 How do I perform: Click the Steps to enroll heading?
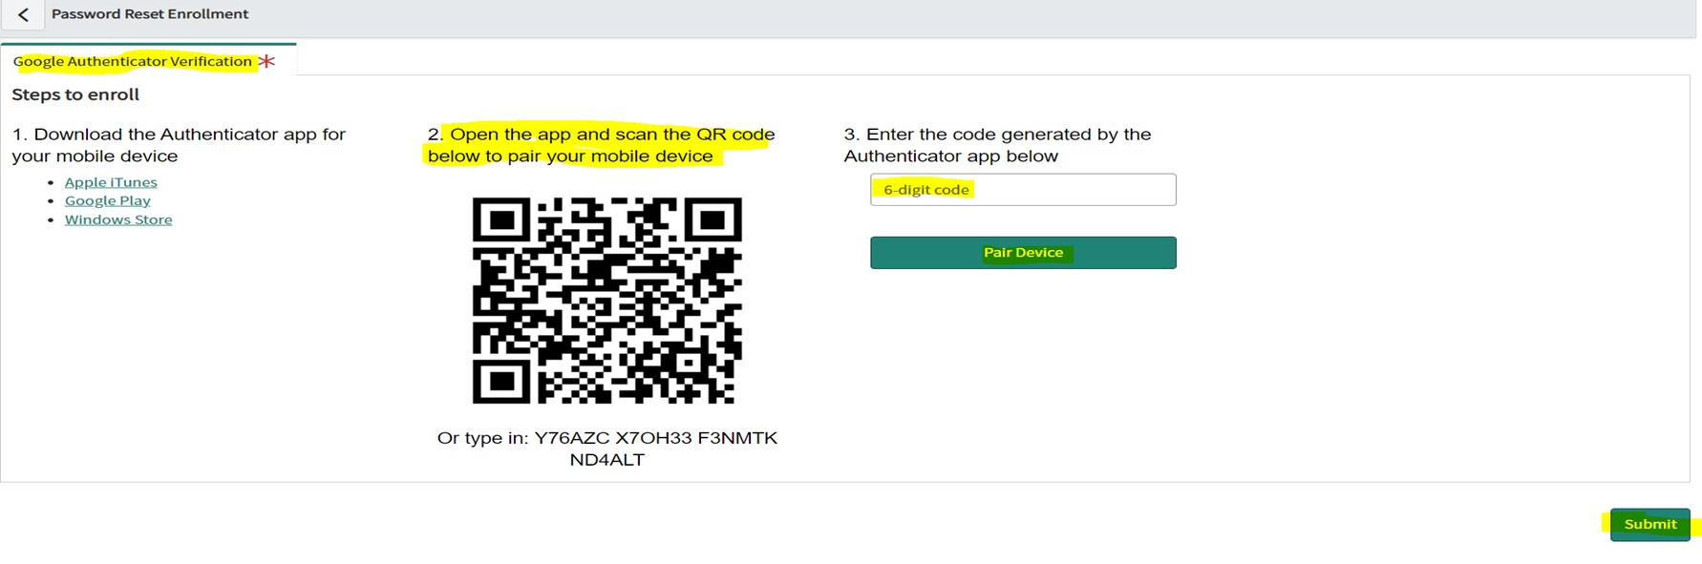coord(75,94)
